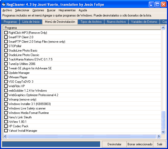
Task: Select the XnView 1.80.1 entry text
Action: tap(17, 122)
